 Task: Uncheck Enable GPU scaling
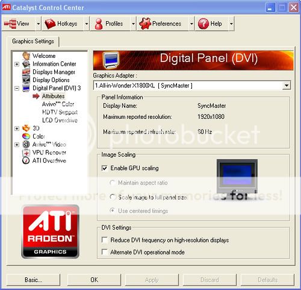[105, 168]
